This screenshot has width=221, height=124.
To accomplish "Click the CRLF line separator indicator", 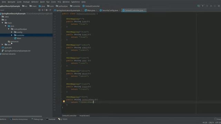I will [x=211, y=123].
